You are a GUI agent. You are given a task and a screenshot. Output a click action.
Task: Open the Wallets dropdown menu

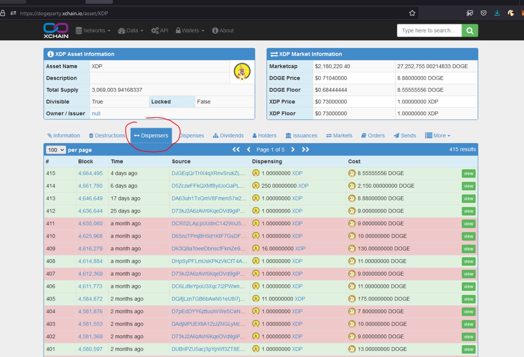[190, 31]
